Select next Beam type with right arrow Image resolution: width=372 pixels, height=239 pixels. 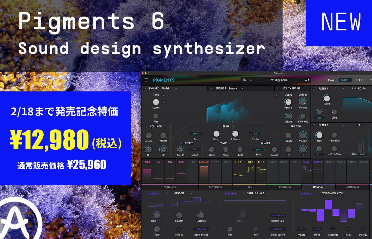pyautogui.click(x=233, y=126)
